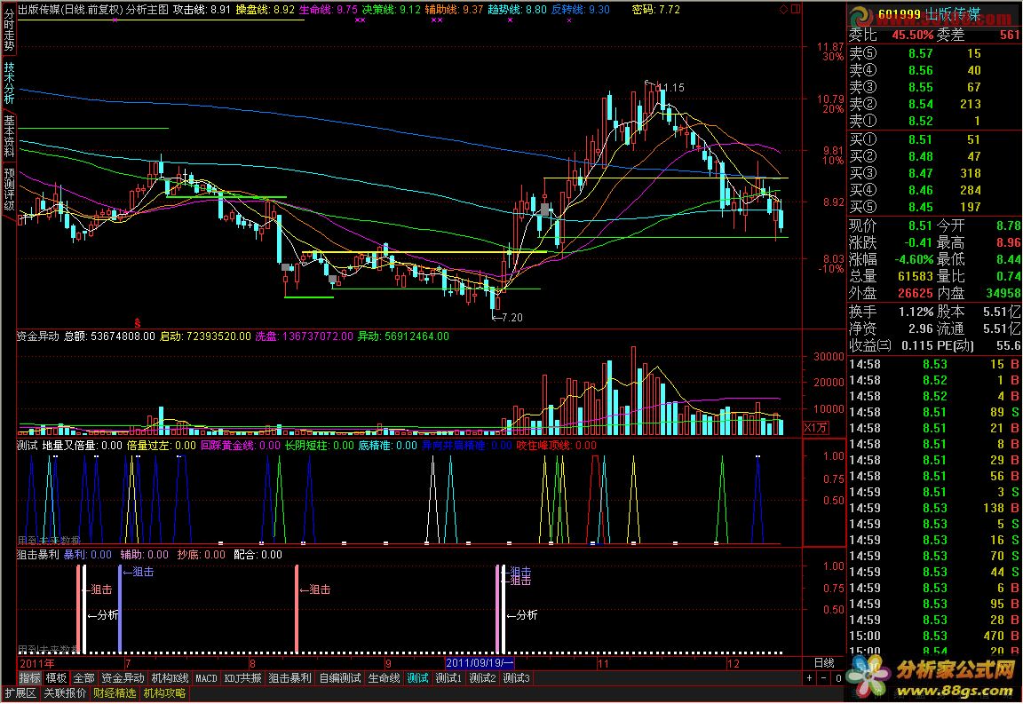Viewport: 1023px width, 704px height.
Task: Open the 财经精选 bottom tab
Action: click(115, 693)
